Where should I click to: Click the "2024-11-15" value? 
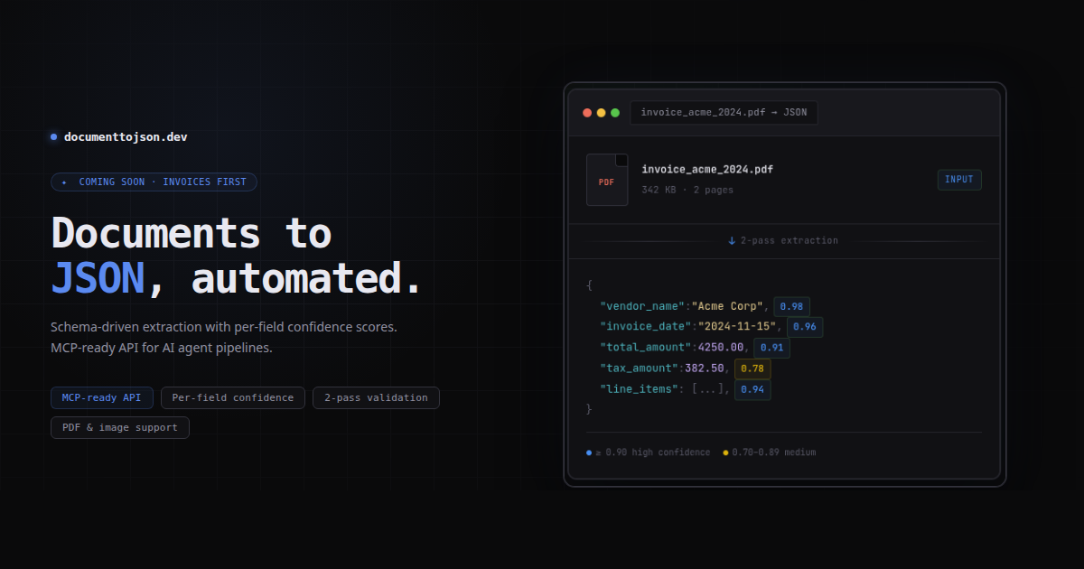(738, 327)
